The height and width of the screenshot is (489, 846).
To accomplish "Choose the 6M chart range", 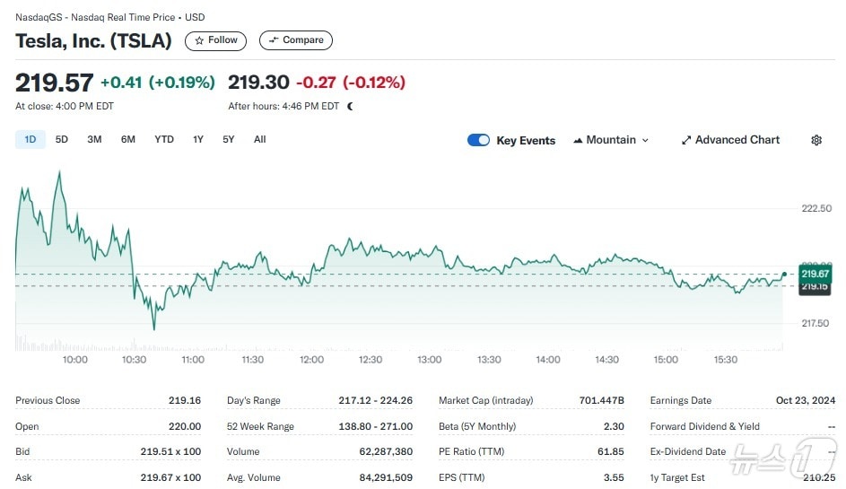I will pyautogui.click(x=128, y=139).
